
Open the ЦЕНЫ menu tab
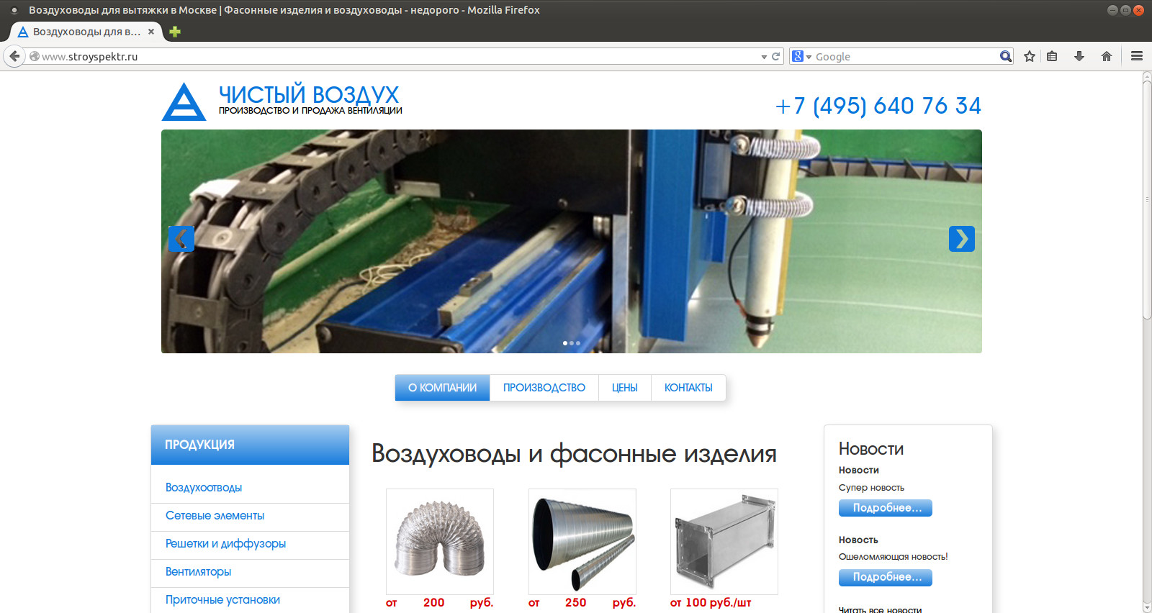tap(624, 388)
